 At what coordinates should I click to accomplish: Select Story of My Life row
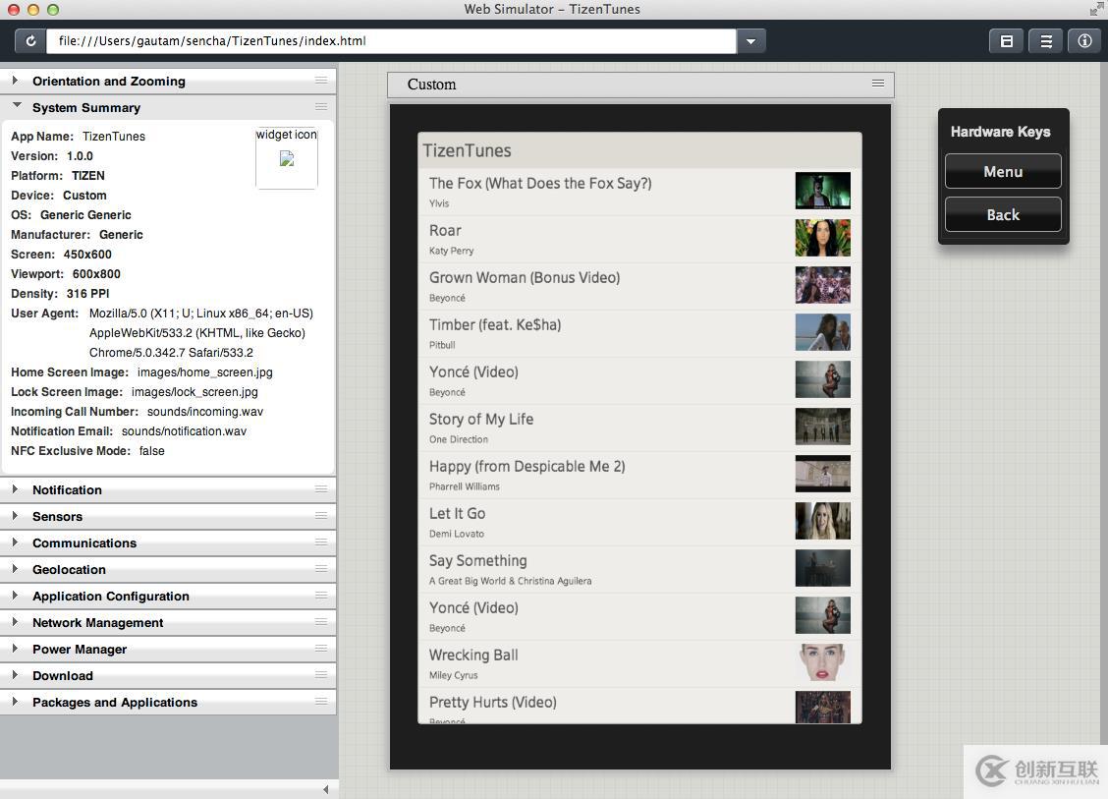639,428
